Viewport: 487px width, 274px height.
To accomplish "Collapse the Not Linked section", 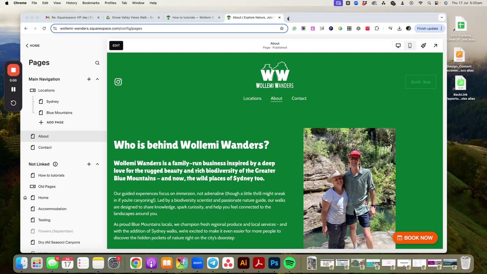I will pos(97,164).
